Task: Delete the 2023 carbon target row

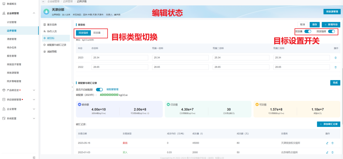Action: 335,58
